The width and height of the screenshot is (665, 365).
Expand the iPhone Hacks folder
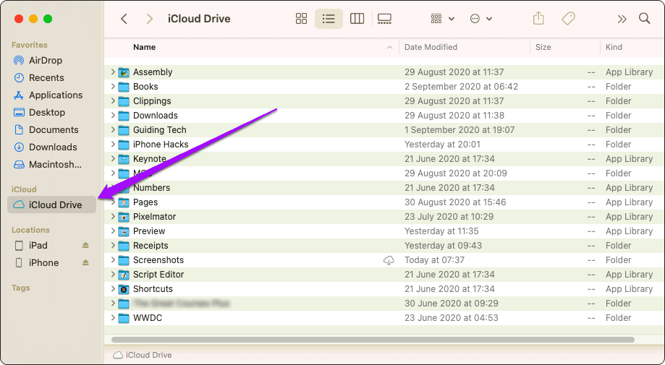tap(113, 144)
